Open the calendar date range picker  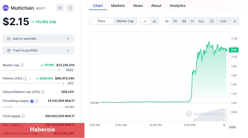(212, 21)
